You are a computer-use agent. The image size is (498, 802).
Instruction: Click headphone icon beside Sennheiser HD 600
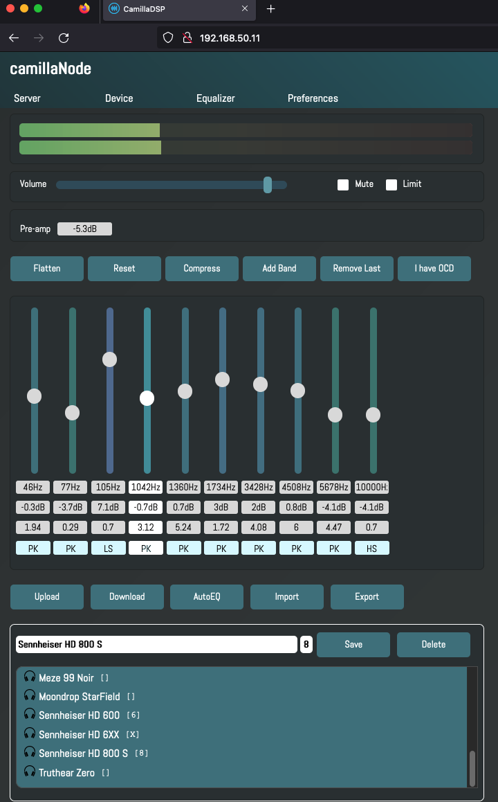click(x=30, y=715)
